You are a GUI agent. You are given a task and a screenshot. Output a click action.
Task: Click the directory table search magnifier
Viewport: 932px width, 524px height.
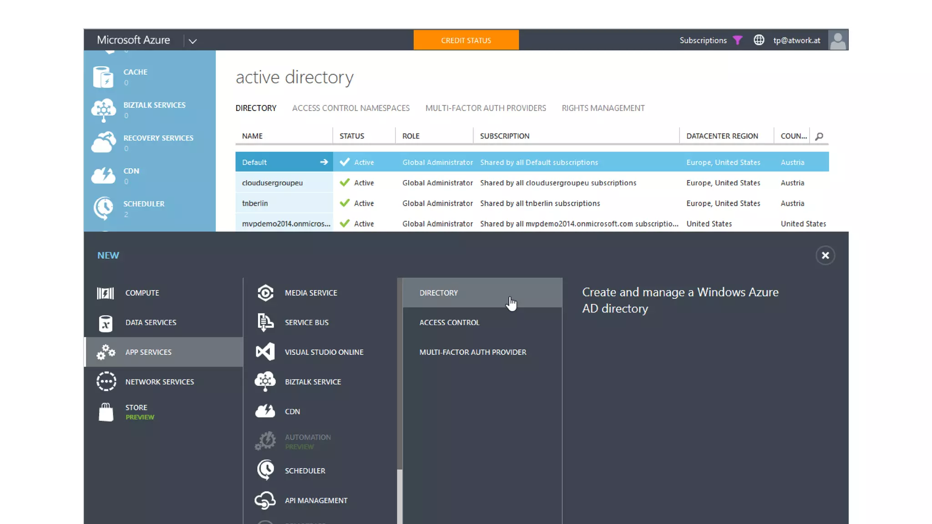(x=819, y=136)
